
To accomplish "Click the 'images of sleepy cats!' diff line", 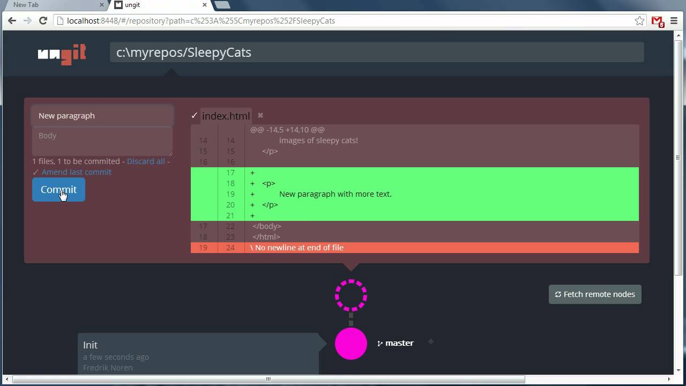I will (318, 140).
